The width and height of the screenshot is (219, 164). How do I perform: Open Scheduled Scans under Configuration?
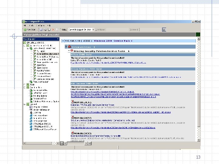point(40,93)
